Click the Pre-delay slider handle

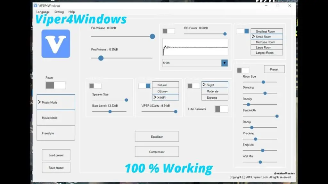255,139
